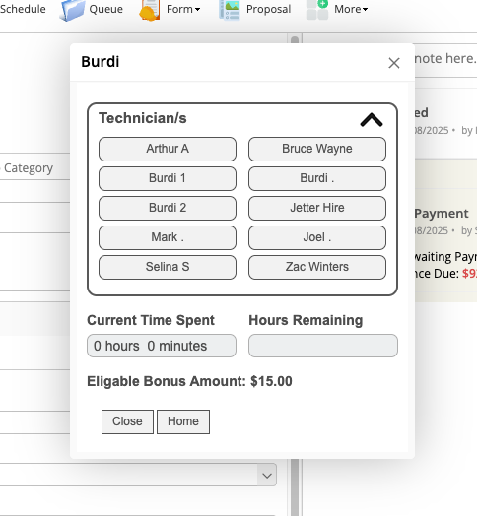Open the Schedule menu item
The image size is (477, 516).
[23, 9]
